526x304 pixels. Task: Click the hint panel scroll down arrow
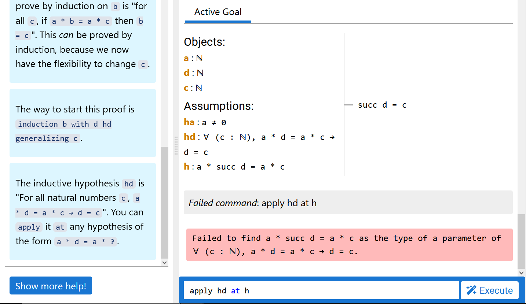(164, 262)
